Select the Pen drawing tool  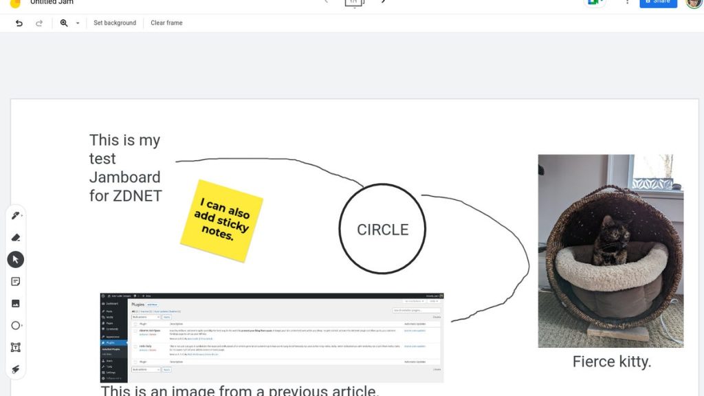pyautogui.click(x=16, y=215)
